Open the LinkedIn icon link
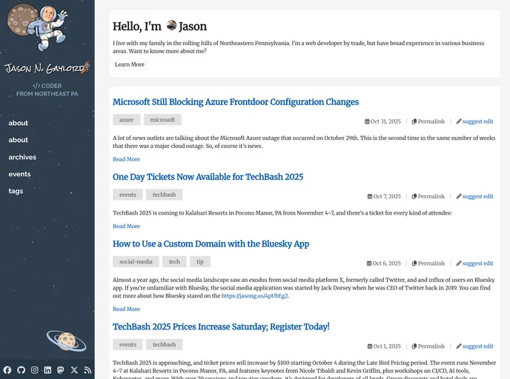Screen dimensions: 510x379 [x=47, y=369]
